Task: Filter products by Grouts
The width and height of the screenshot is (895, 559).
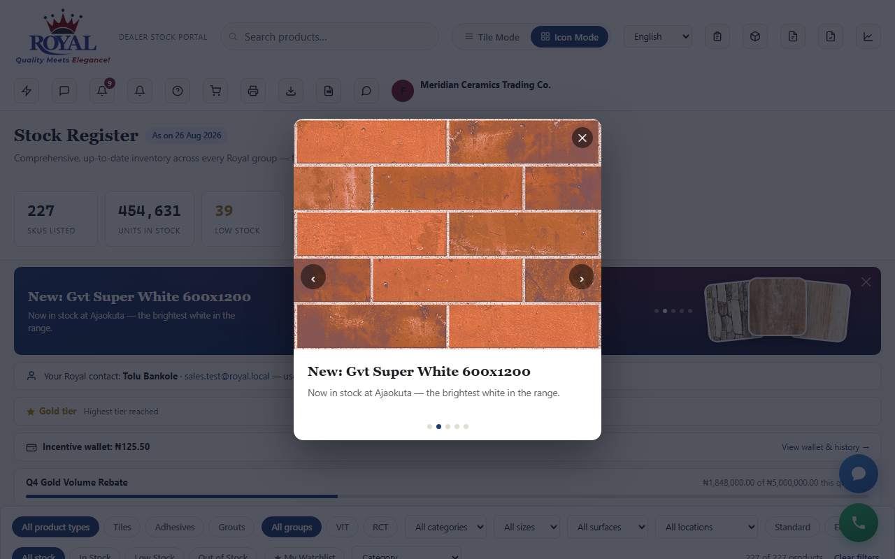Action: [x=231, y=527]
